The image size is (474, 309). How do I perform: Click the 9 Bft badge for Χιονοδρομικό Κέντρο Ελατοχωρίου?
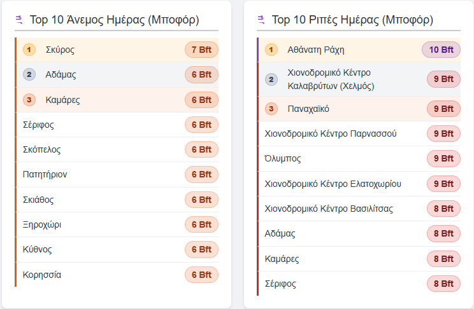tap(443, 184)
